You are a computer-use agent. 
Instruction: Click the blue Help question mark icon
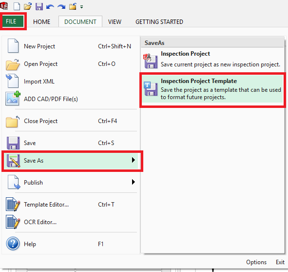click(x=13, y=244)
